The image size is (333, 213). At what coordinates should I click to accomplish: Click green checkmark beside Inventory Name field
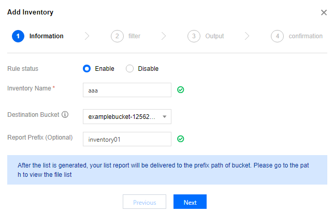pos(181,90)
